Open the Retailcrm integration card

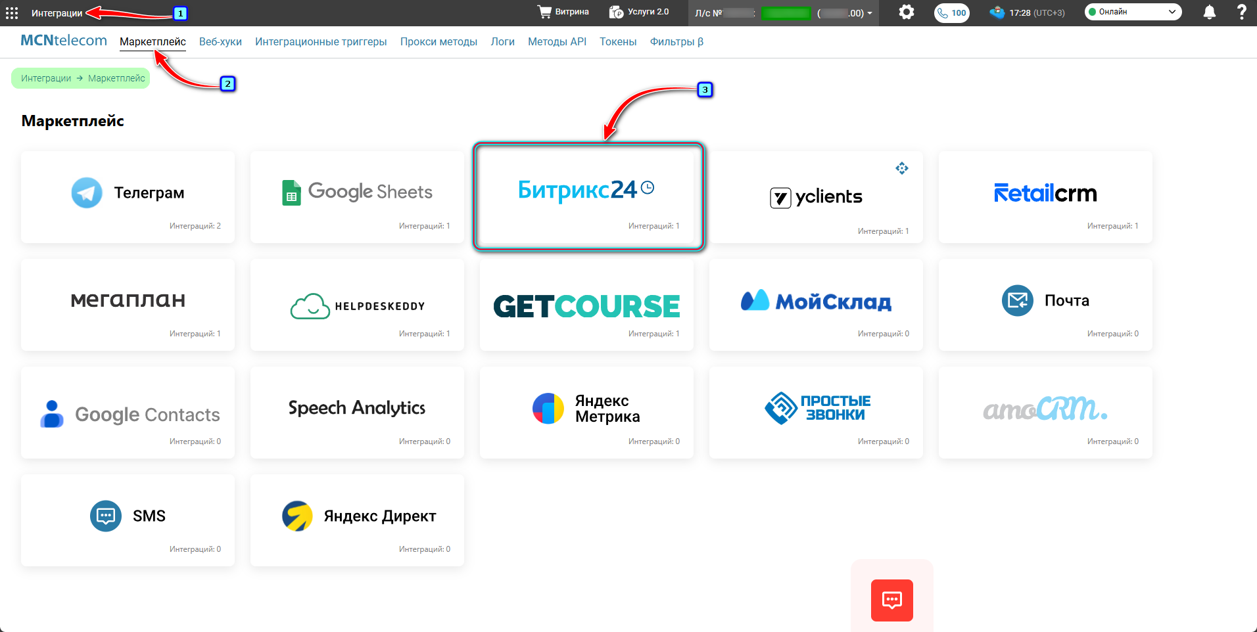[1045, 197]
